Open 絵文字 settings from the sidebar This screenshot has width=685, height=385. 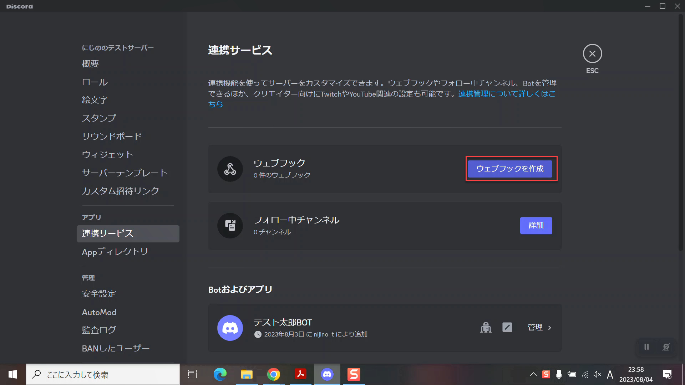coord(94,100)
